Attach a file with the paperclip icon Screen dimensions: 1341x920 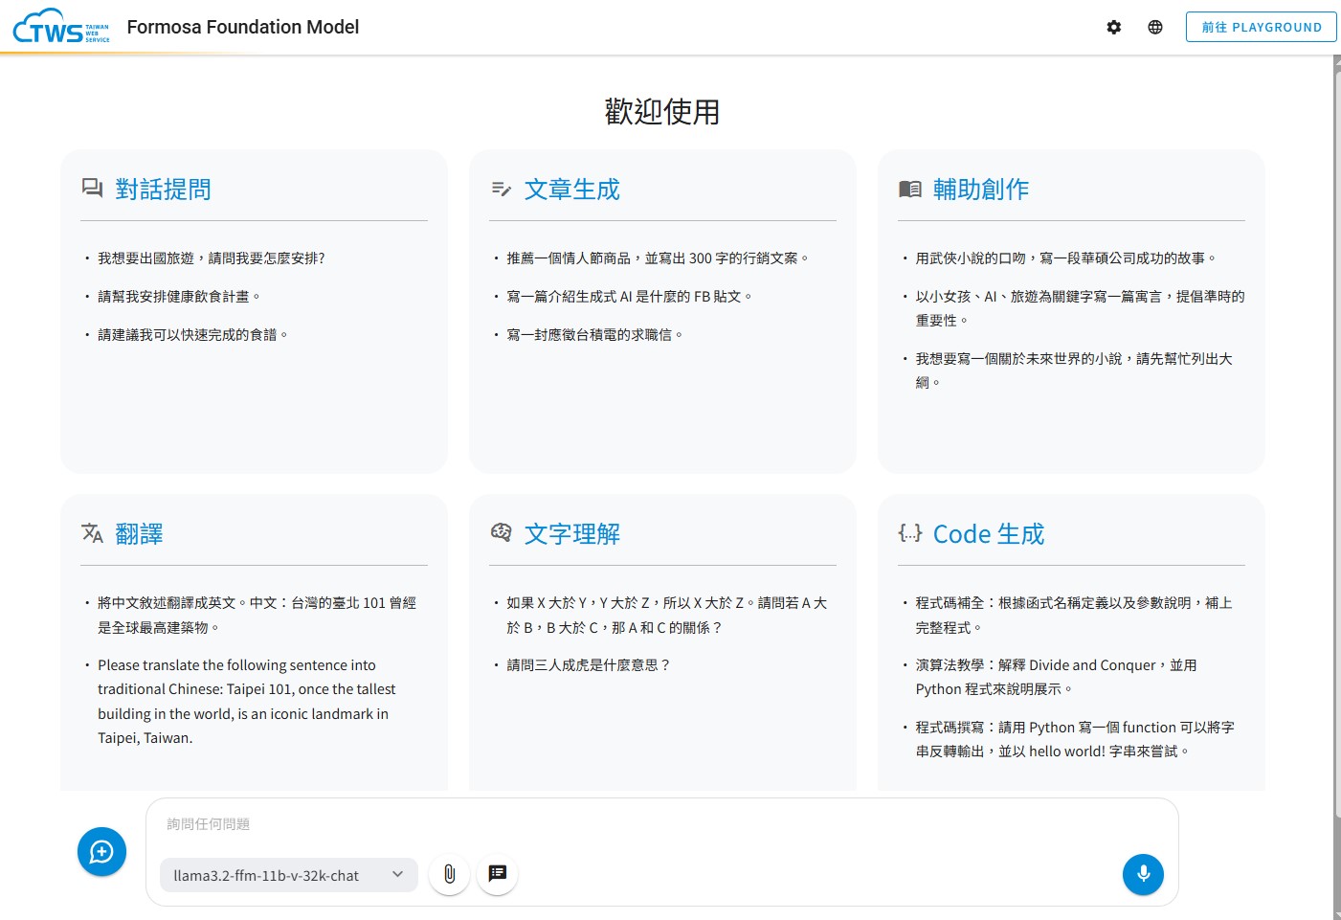(x=449, y=874)
